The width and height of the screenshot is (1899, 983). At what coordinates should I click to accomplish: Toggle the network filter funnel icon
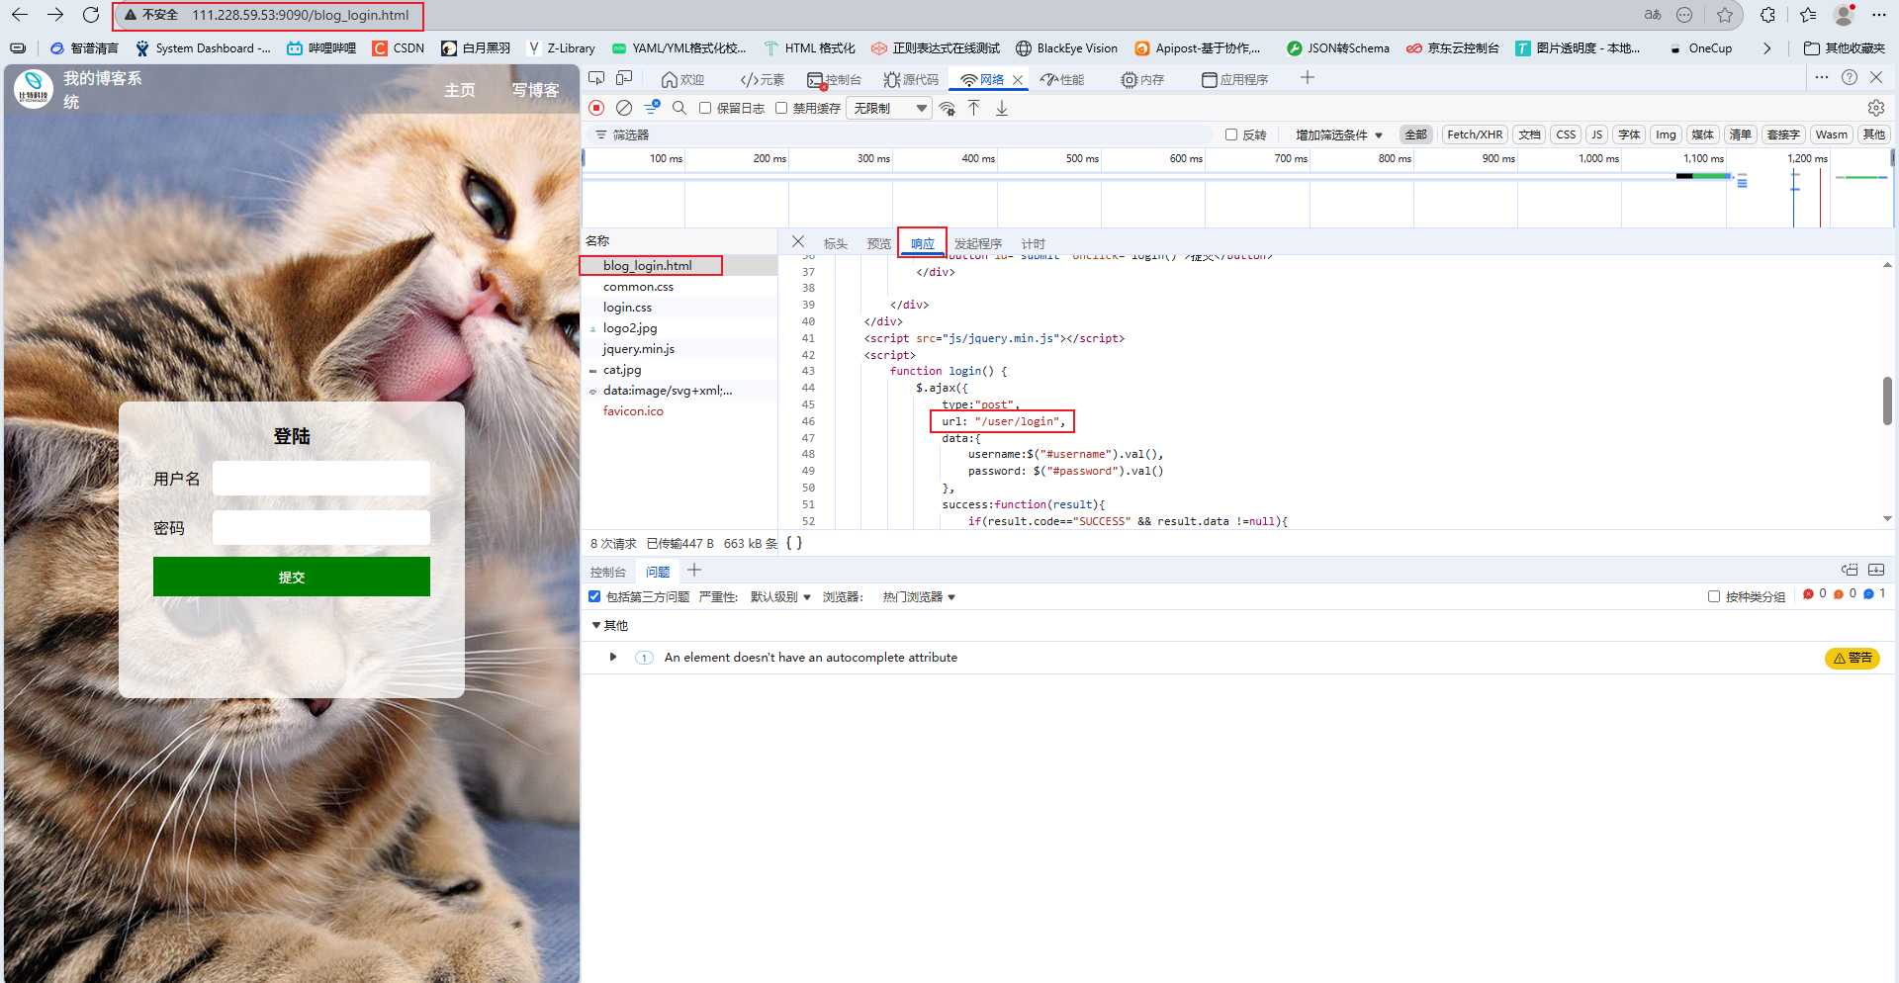click(x=652, y=108)
